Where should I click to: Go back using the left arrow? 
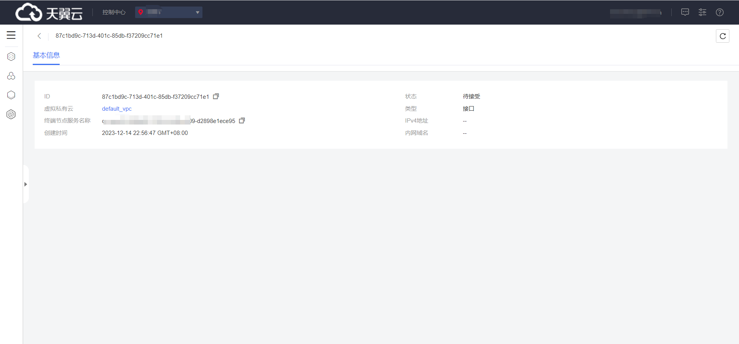coord(39,36)
